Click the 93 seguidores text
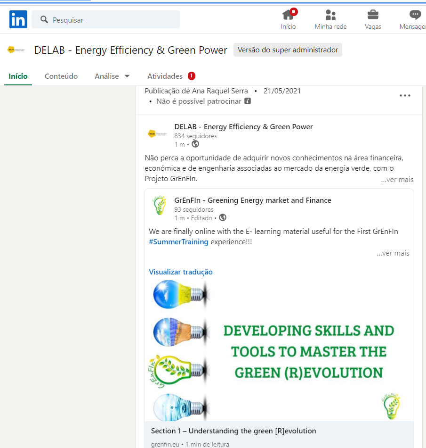The width and height of the screenshot is (426, 448). pos(194,209)
